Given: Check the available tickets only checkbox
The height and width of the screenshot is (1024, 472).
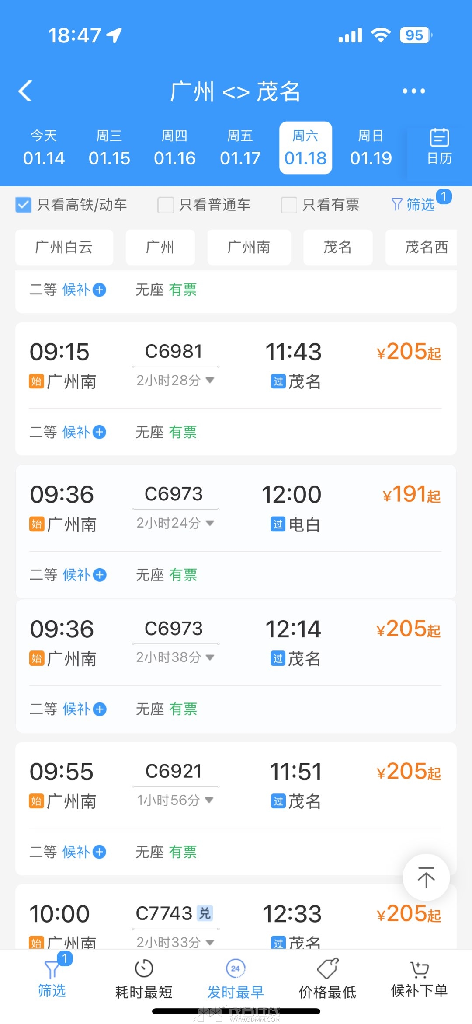Looking at the screenshot, I should (x=289, y=205).
